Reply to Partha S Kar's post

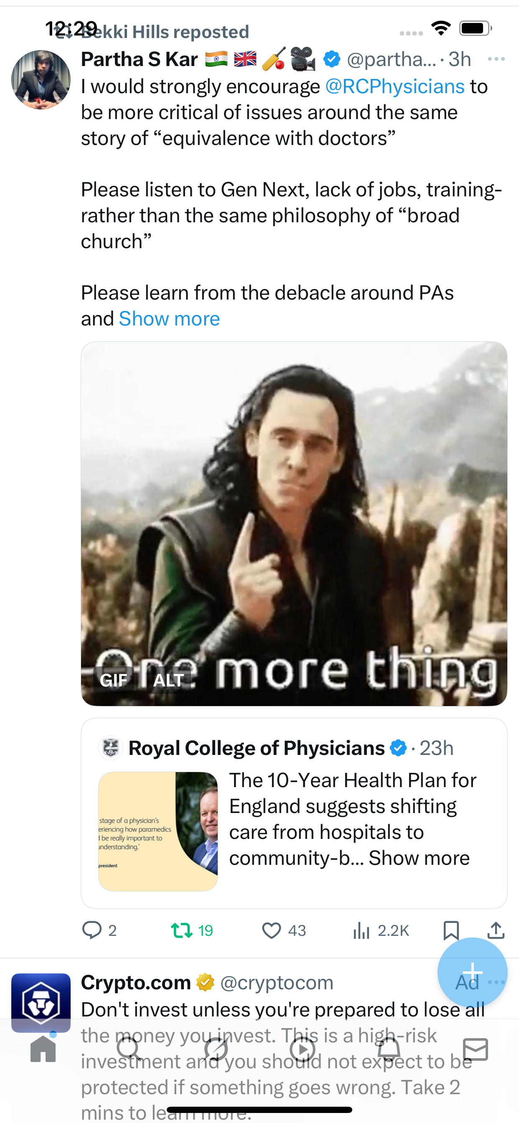(92, 930)
